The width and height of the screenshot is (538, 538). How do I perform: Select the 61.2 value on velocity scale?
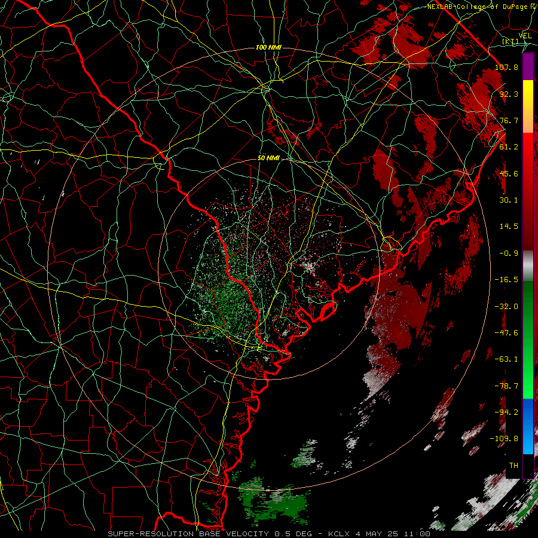tap(509, 147)
